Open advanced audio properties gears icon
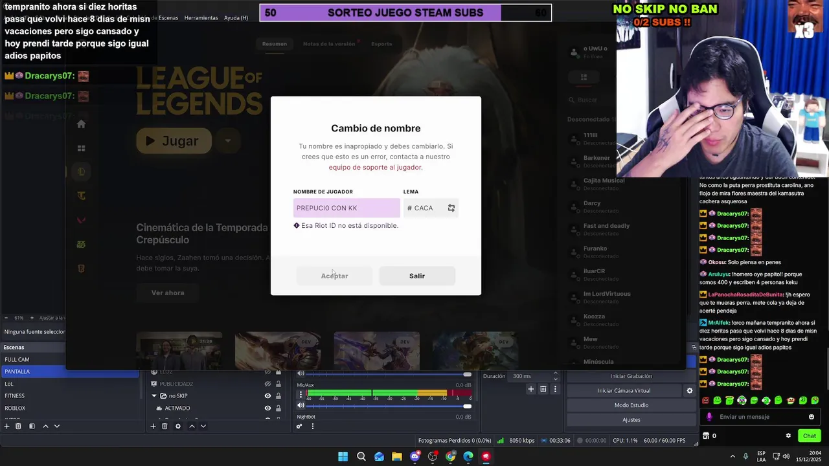Viewport: 829px width, 466px height. 299,426
